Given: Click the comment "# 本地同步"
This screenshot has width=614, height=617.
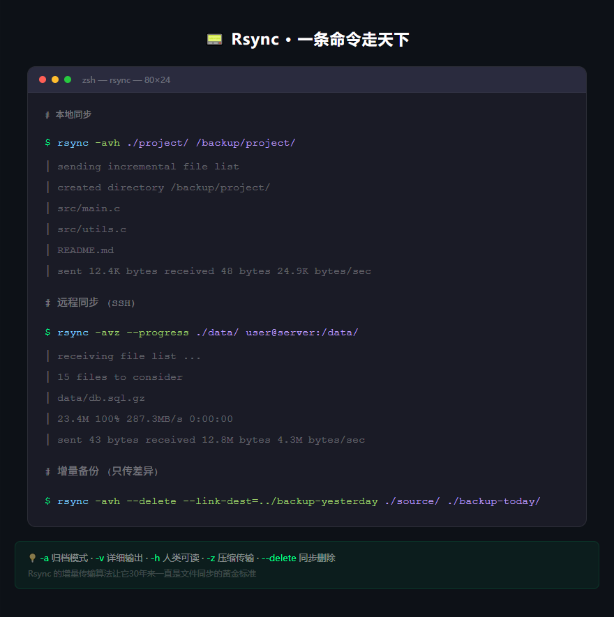Looking at the screenshot, I should pos(68,114).
